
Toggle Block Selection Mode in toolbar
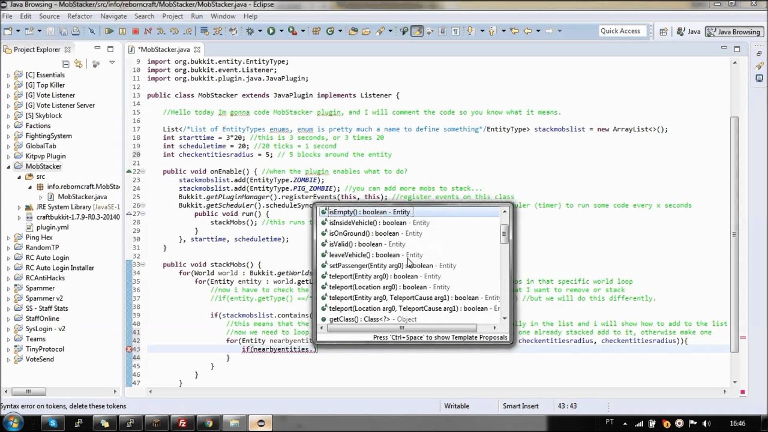point(443,31)
